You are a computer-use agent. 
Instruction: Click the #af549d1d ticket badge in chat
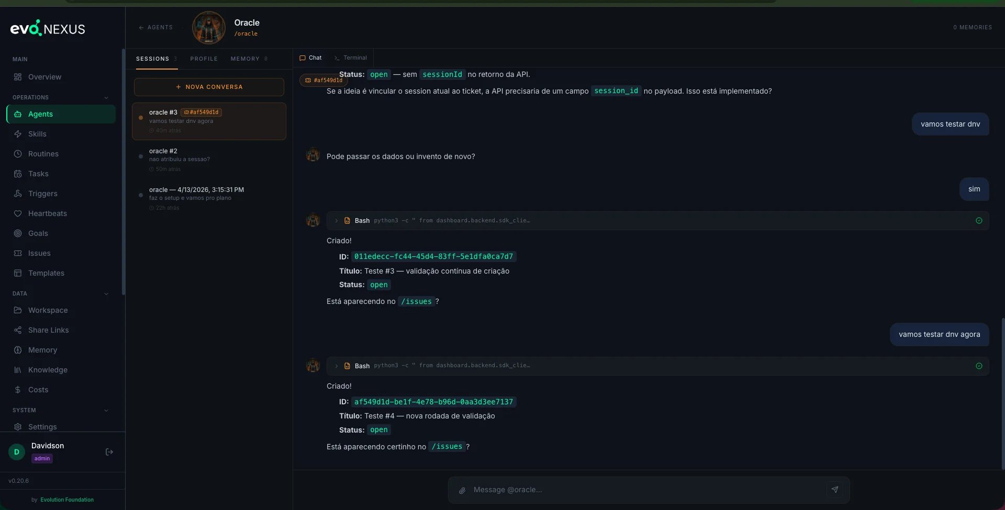pyautogui.click(x=324, y=80)
